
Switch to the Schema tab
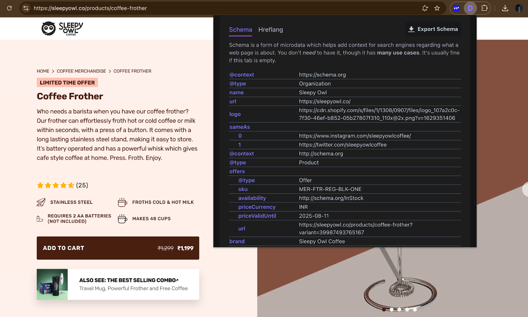[x=241, y=30]
